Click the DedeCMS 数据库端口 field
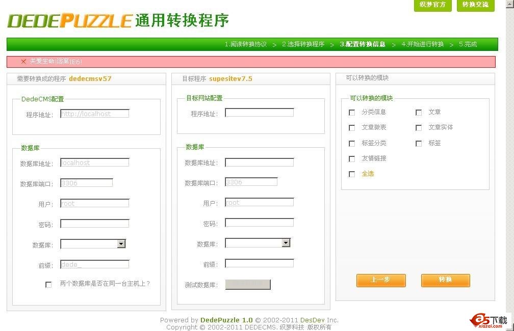Screen dimensions: 514x331 coord(87,183)
